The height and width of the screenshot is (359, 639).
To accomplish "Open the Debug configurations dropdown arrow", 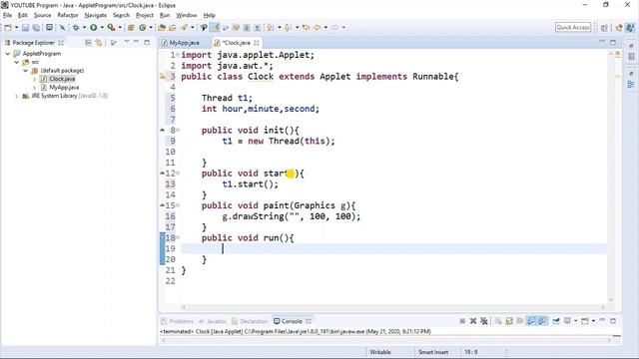I will (84, 27).
